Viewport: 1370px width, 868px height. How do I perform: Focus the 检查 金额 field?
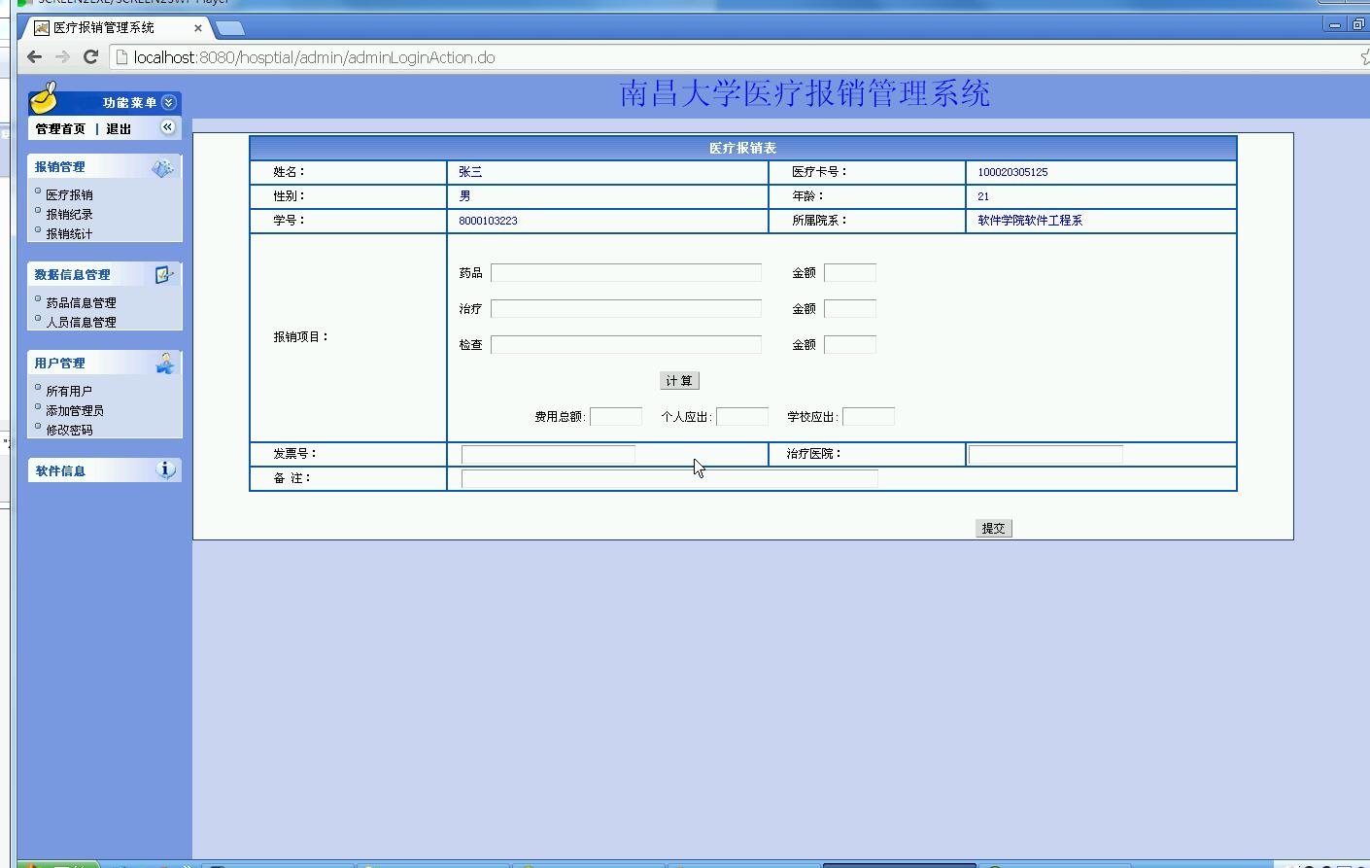point(850,345)
